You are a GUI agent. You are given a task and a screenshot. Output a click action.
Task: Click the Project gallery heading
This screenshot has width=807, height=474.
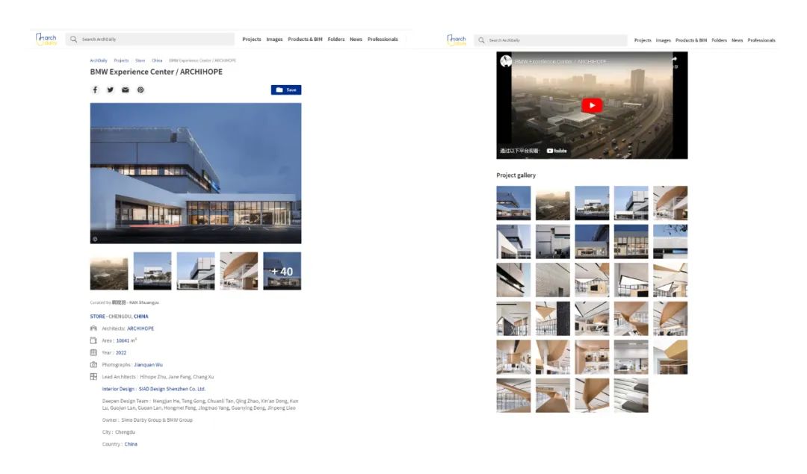516,175
